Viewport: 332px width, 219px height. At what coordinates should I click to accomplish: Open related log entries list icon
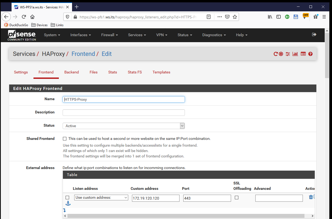pos(303,54)
